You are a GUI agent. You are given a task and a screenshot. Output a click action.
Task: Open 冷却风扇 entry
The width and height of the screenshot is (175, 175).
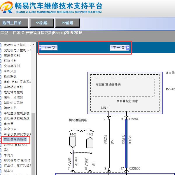[x=10, y=71]
